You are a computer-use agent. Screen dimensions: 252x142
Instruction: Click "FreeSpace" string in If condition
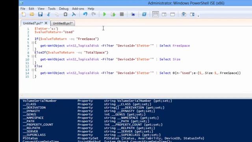(x=87, y=39)
